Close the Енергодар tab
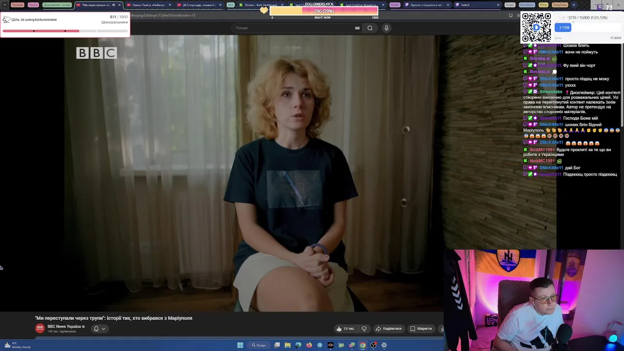 [220, 5]
